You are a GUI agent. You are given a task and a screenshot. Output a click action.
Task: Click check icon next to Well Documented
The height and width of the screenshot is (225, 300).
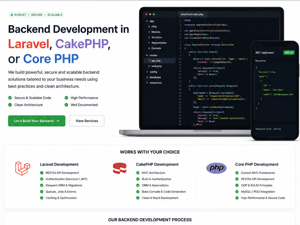pos(66,105)
